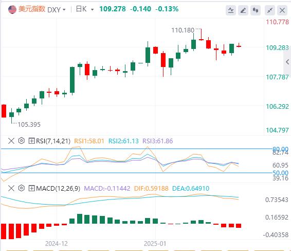Expand the RSI plus box
This screenshot has width=291, height=251.
pyautogui.click(x=31, y=141)
